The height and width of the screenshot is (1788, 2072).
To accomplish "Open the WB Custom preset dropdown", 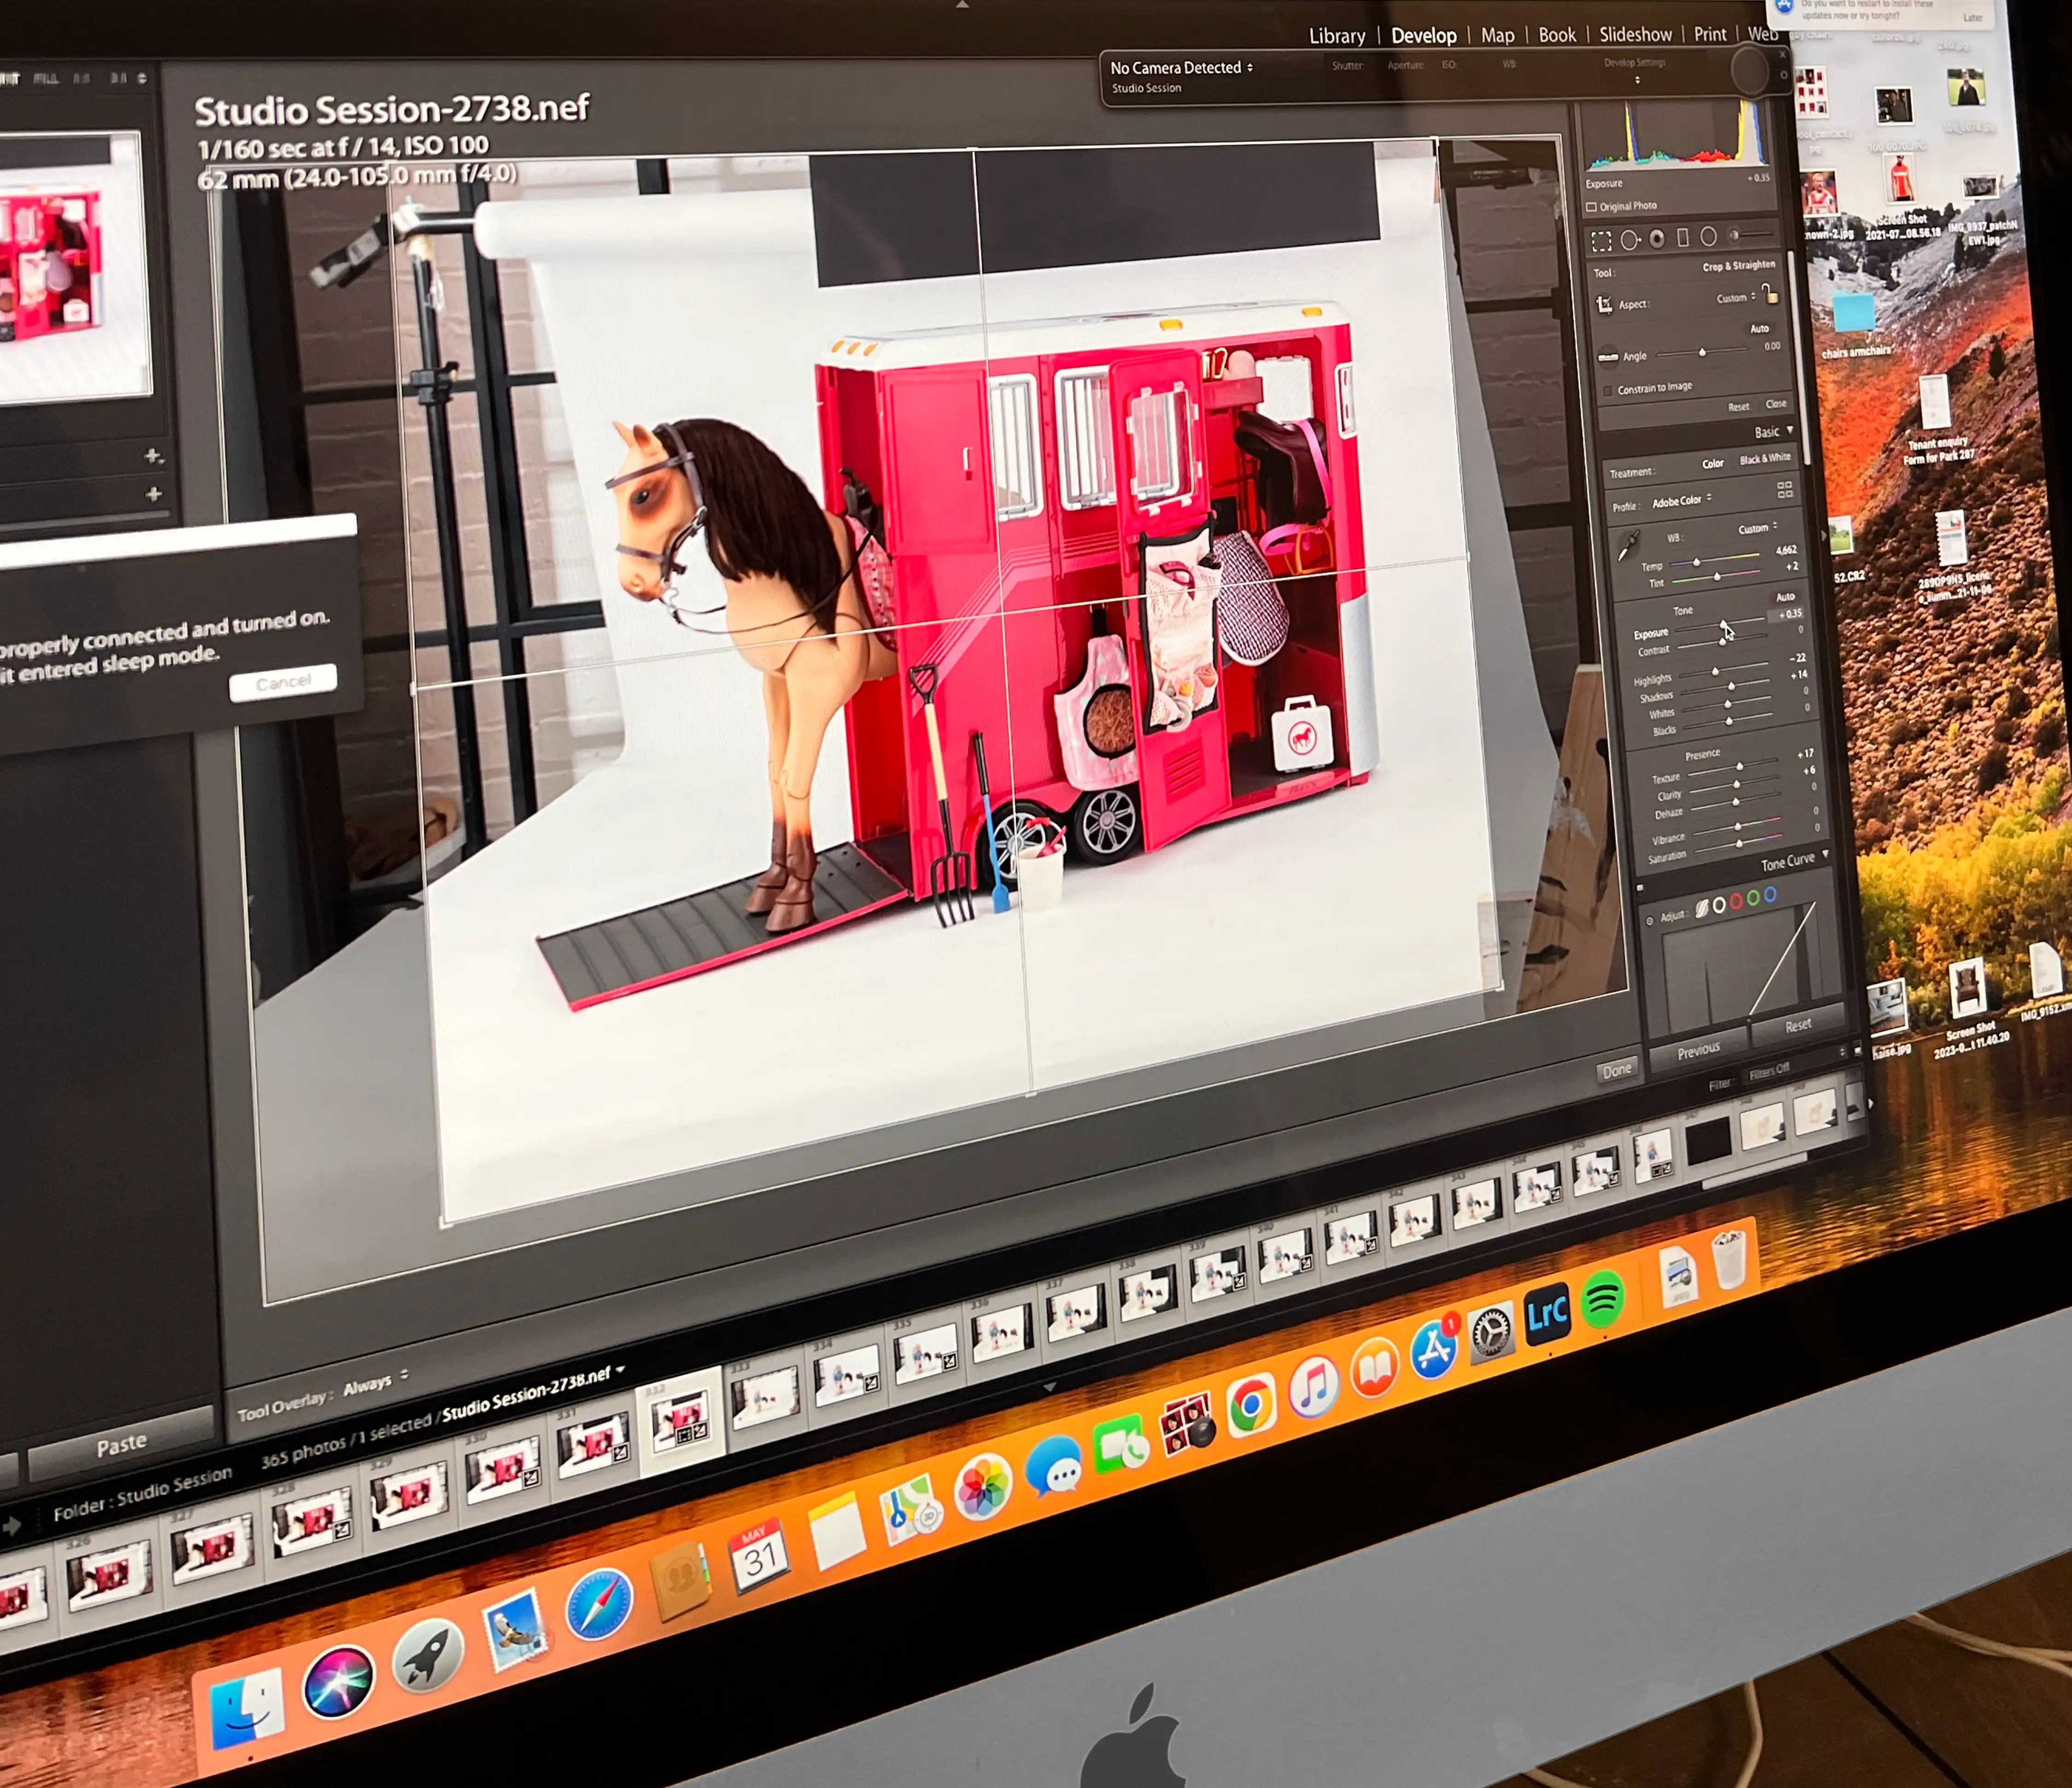I will (1757, 528).
